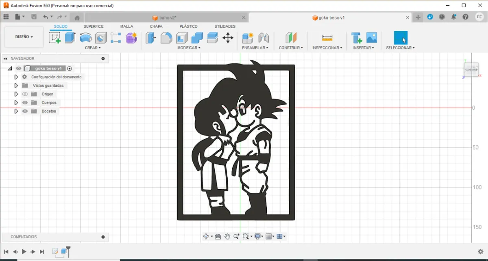
Task: Select the Offset Plane tool
Action: pyautogui.click(x=291, y=38)
